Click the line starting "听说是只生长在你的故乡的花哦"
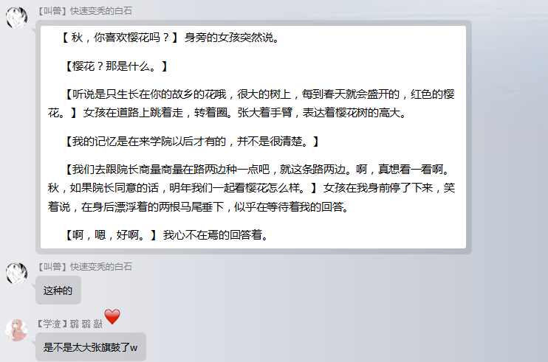548x362 pixels. pos(259,94)
